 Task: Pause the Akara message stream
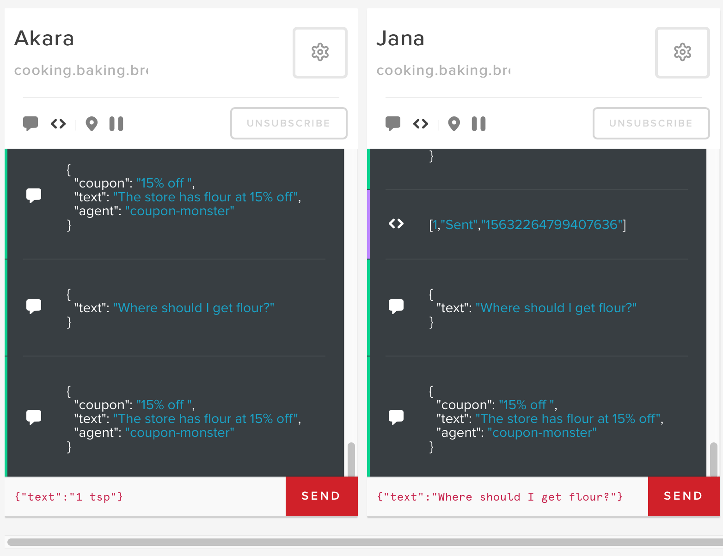tap(116, 123)
